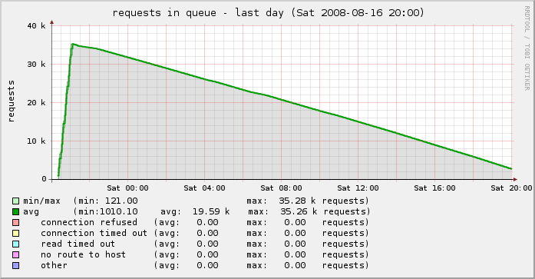Click the dark green avg legend swatch
The image size is (535, 279).
click(x=15, y=211)
